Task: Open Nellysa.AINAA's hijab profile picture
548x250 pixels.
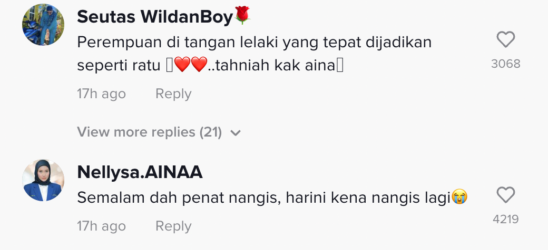Action: coord(43,180)
